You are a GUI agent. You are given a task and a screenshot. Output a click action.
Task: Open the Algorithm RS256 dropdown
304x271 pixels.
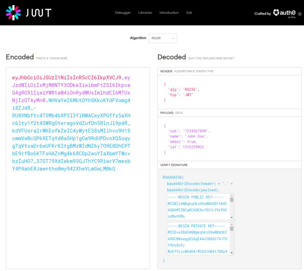coord(163,38)
